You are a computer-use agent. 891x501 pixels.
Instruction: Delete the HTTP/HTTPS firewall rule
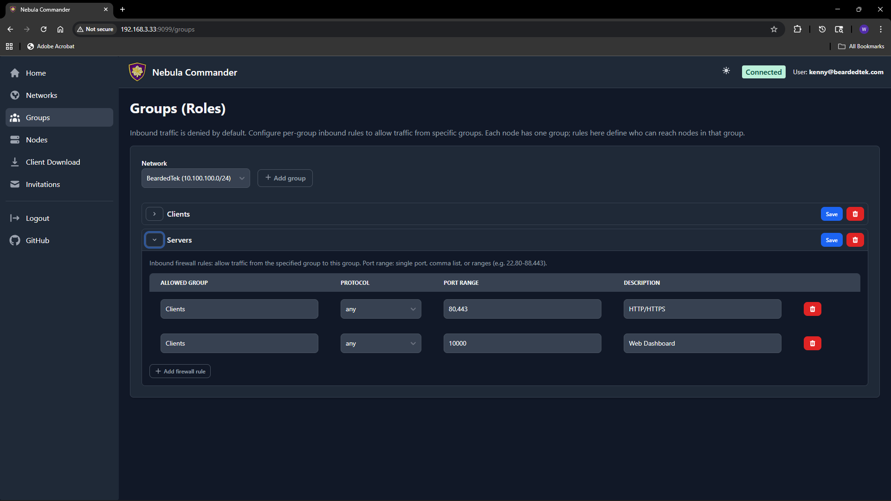[812, 308]
